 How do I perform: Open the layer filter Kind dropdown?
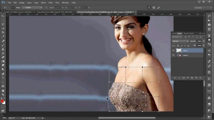coord(177,37)
